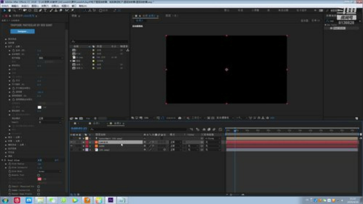This screenshot has height=204, width=363.
Task: Click the Motion Blur enable icon in timeline
Action: pyautogui.click(x=214, y=129)
